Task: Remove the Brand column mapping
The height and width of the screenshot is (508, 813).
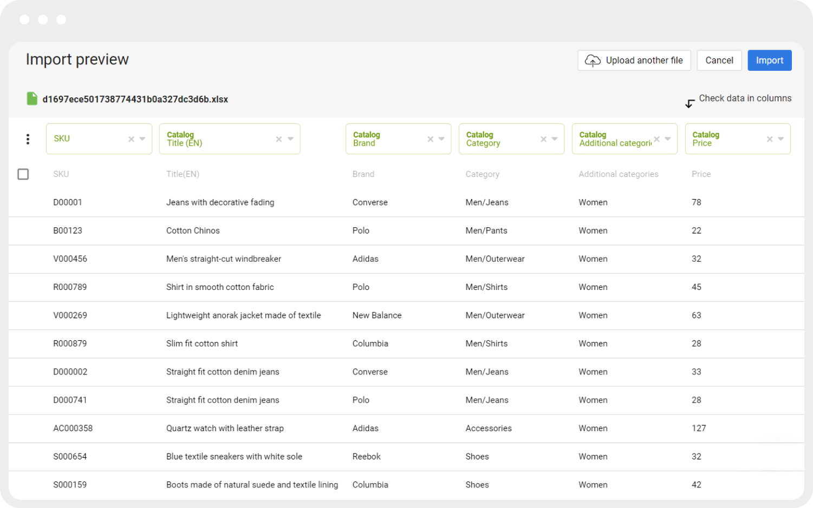Action: click(431, 139)
